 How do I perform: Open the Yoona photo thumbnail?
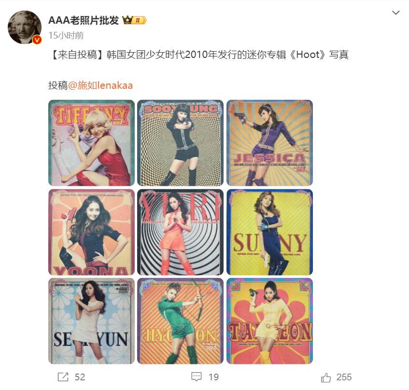(91, 232)
